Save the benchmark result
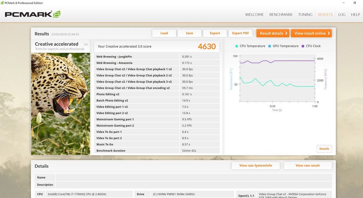Viewport: 363px width, 198px height. click(x=189, y=33)
